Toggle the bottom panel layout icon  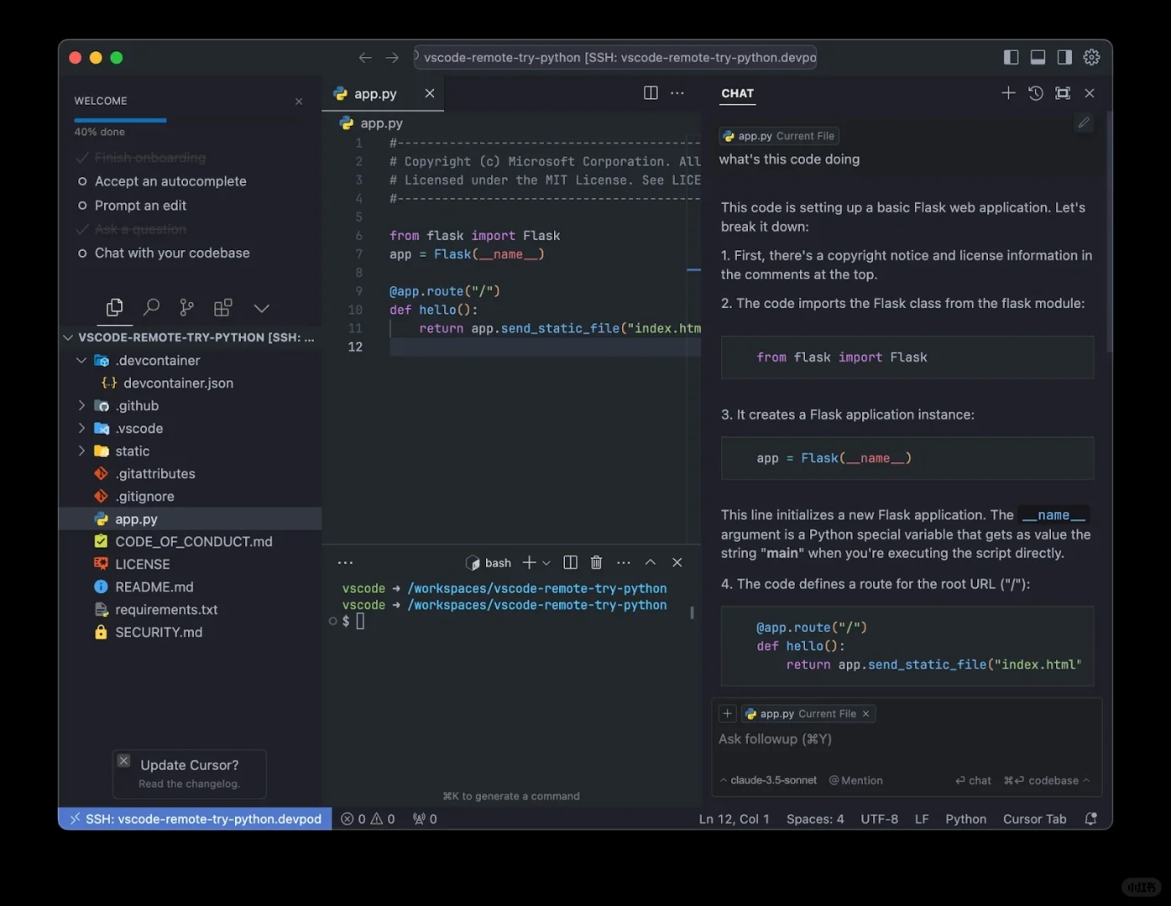coord(1038,57)
